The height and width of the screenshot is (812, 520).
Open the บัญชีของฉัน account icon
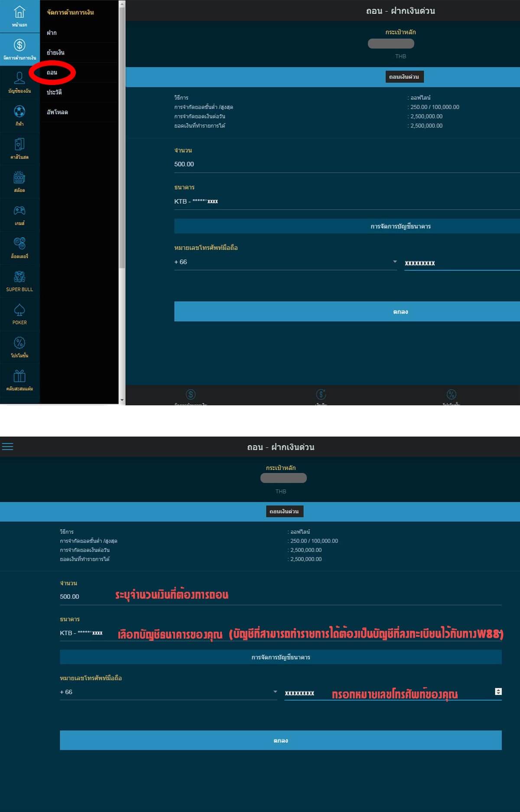pos(19,78)
